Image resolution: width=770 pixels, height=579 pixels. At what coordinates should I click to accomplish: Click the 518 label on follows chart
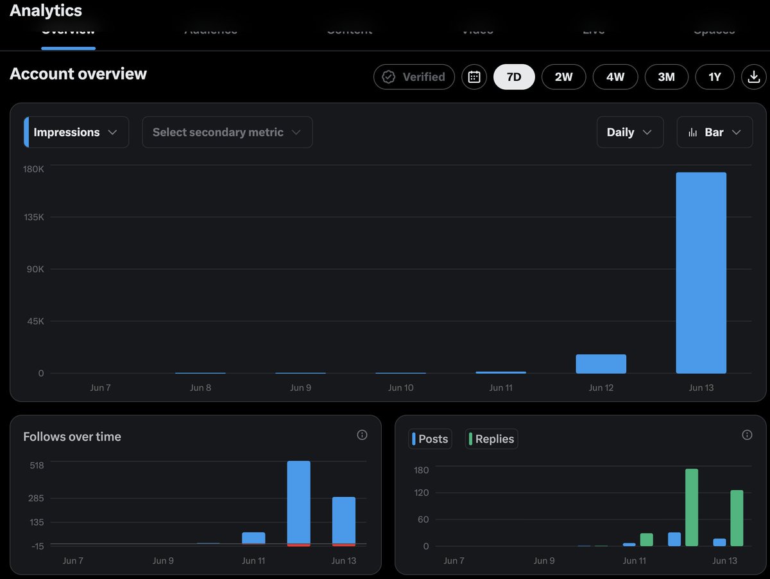[37, 465]
